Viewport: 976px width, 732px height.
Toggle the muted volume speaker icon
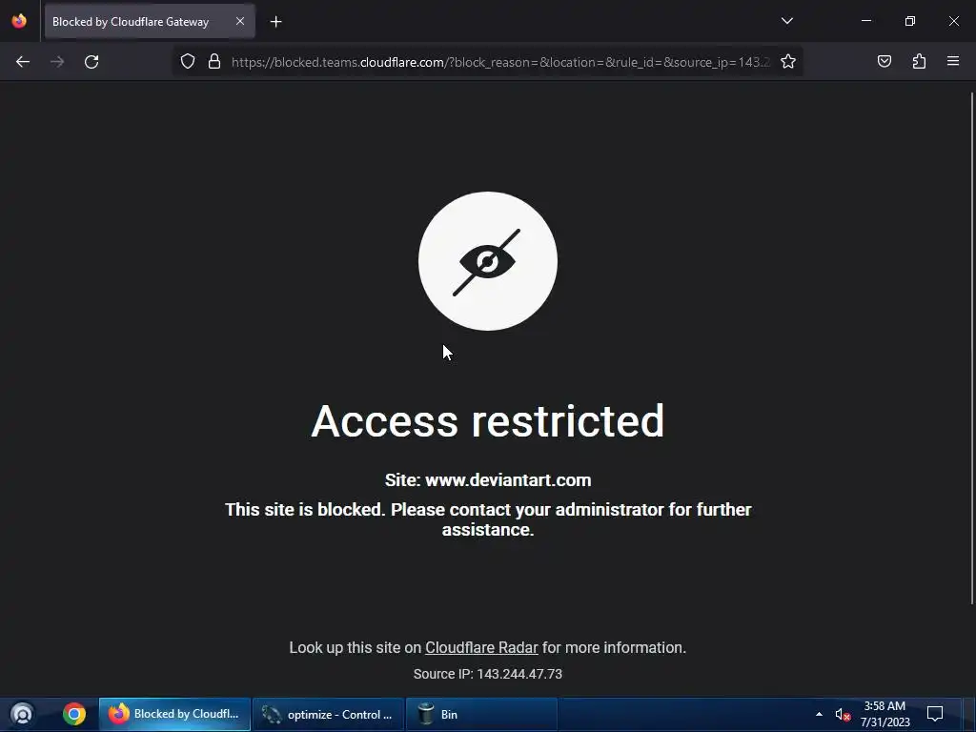pos(843,715)
